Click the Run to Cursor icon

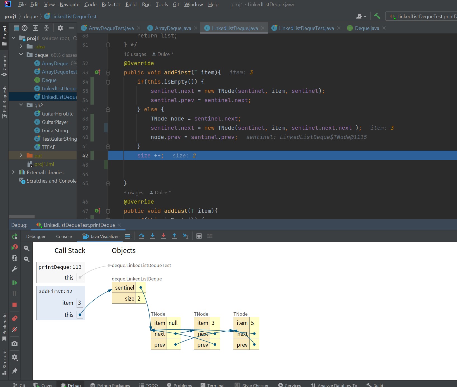(x=185, y=236)
